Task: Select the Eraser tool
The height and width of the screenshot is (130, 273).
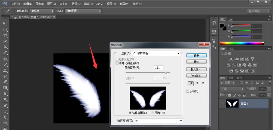Action: 5,82
